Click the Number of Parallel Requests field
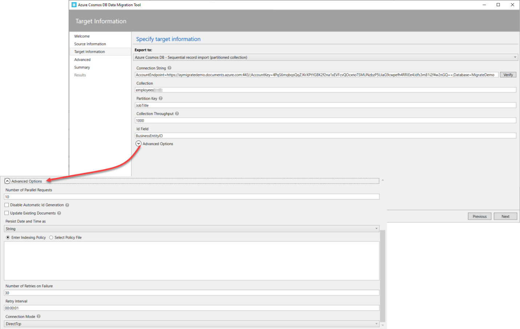520x329 pixels. coord(192,197)
